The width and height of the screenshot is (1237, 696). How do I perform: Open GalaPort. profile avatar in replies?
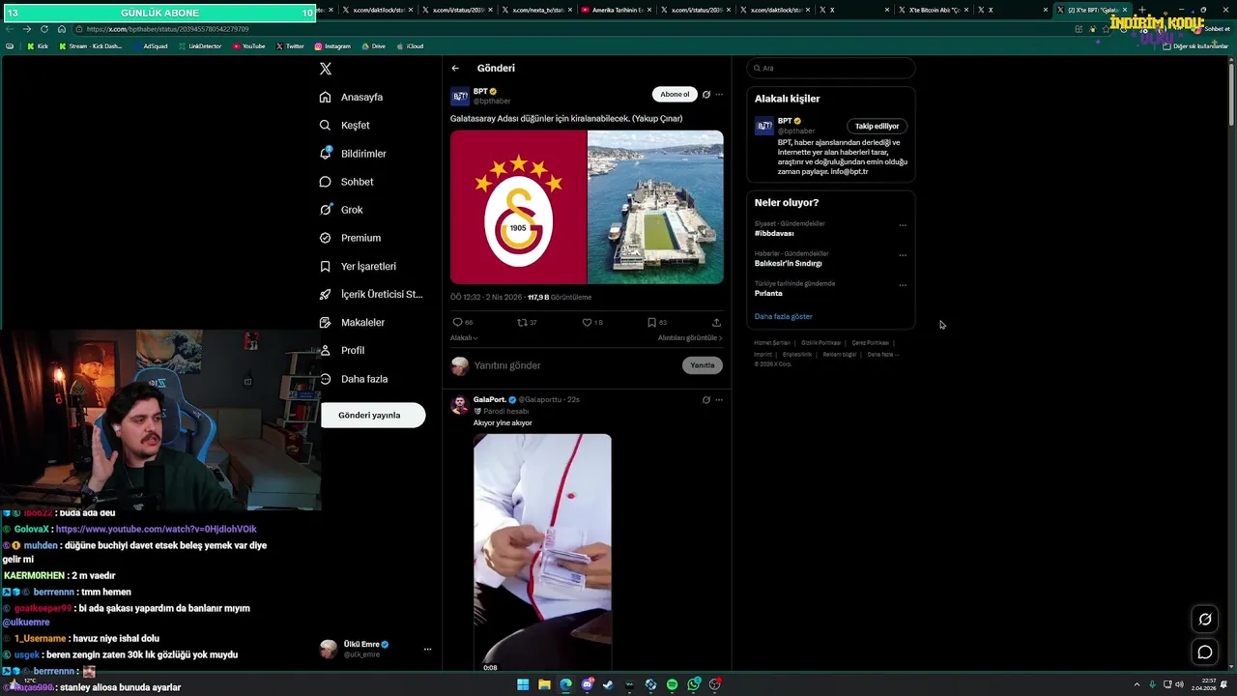tap(460, 404)
